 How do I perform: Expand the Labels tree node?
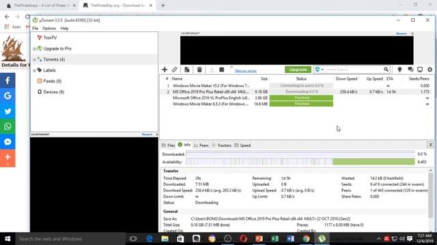[34, 71]
